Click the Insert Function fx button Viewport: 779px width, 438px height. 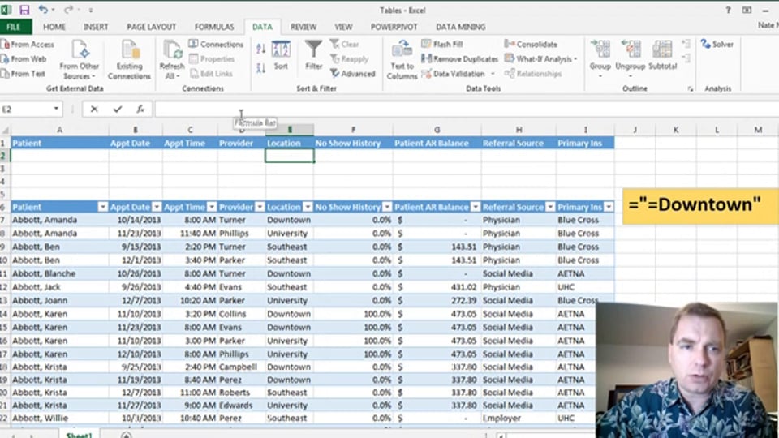point(140,109)
